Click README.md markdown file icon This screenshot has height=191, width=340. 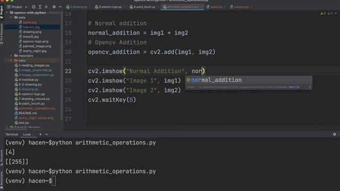(x=16, y=113)
